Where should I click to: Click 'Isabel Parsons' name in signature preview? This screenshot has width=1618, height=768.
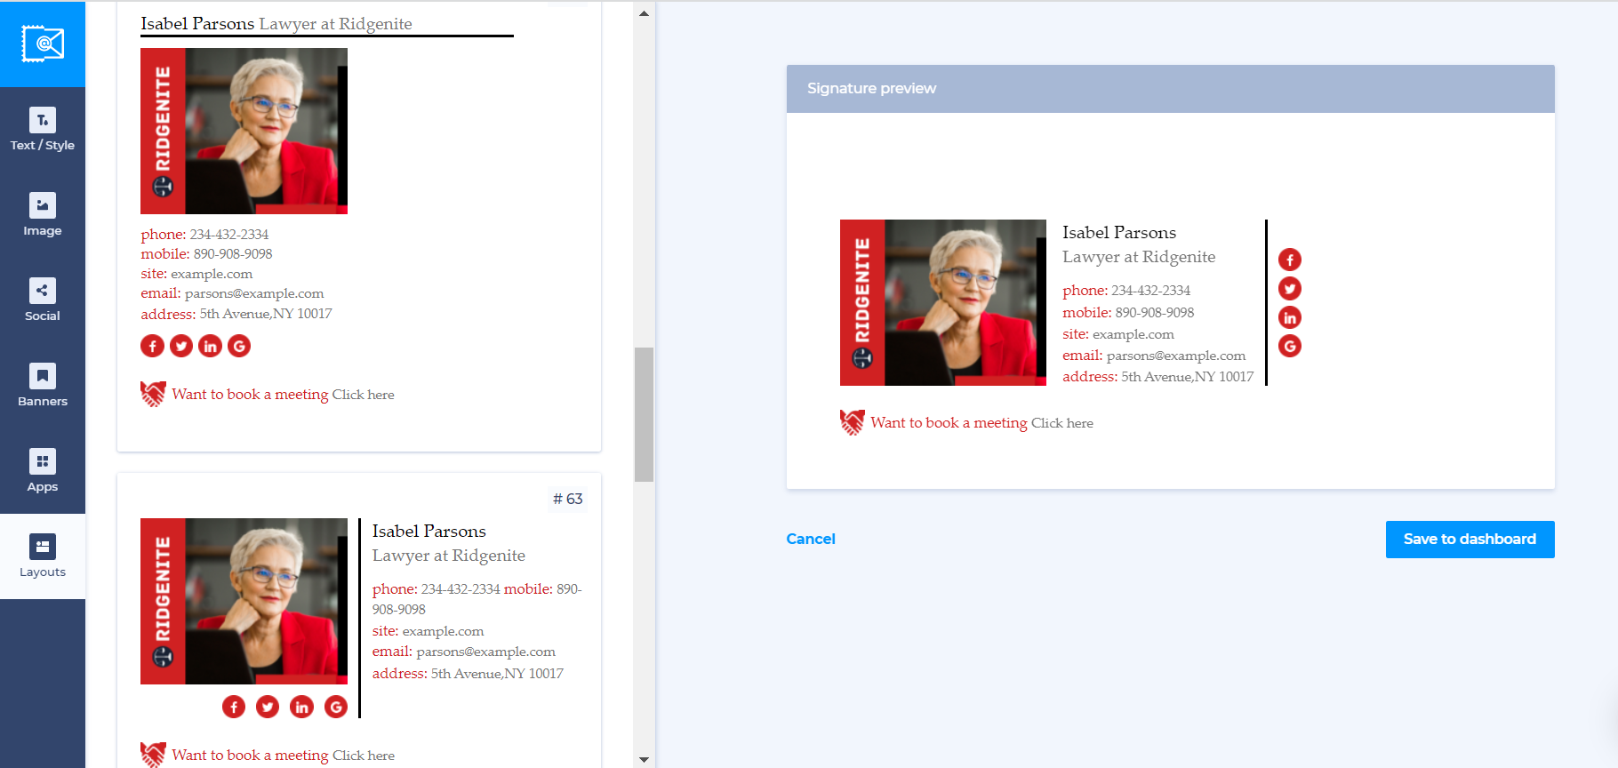click(1119, 233)
